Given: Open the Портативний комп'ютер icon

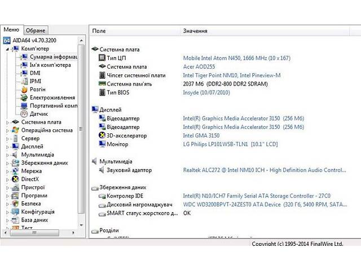Looking at the screenshot, I should (24, 106).
